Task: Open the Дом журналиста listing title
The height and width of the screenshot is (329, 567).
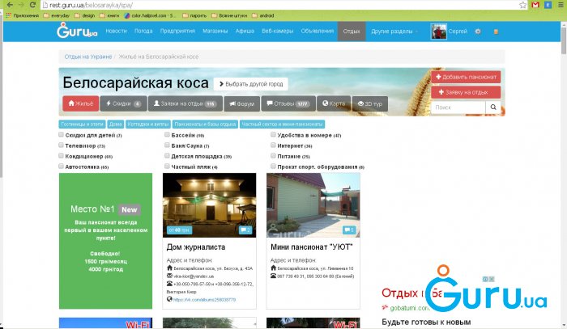Action: (195, 247)
